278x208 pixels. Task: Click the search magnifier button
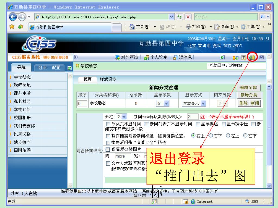tap(263, 17)
